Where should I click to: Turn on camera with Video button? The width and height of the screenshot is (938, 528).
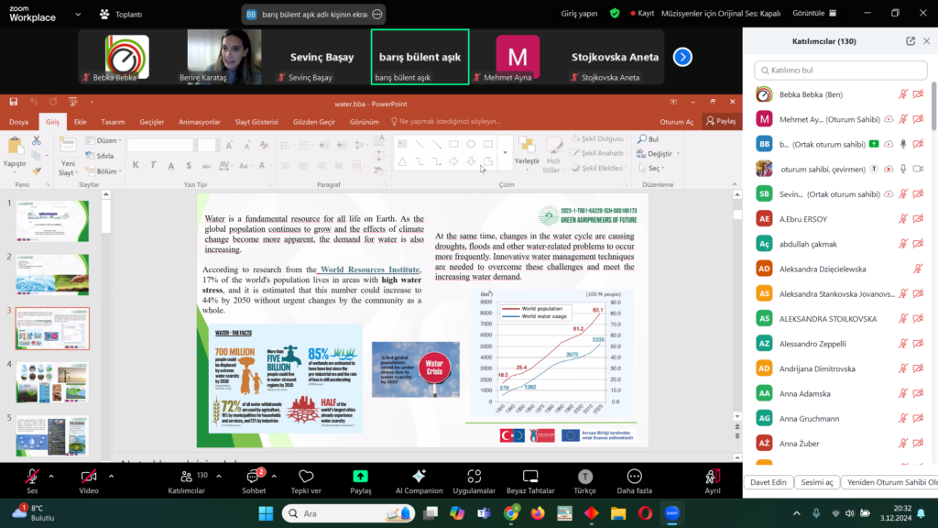pos(89,477)
